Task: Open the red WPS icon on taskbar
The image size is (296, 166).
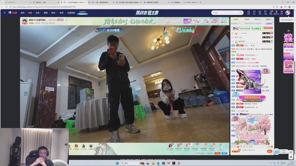Action: (x=169, y=163)
